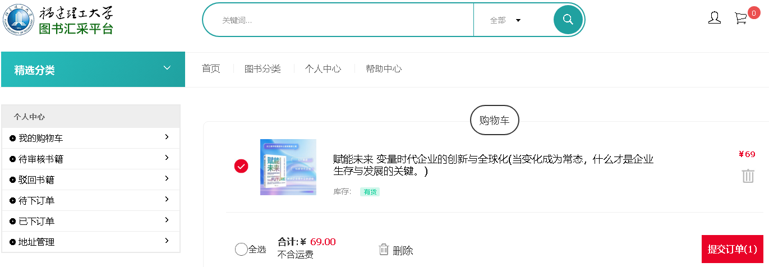
Task: Click the 提交订单(1) button
Action: (x=732, y=249)
